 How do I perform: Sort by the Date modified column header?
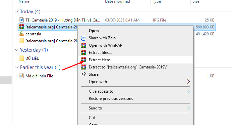(117, 1)
